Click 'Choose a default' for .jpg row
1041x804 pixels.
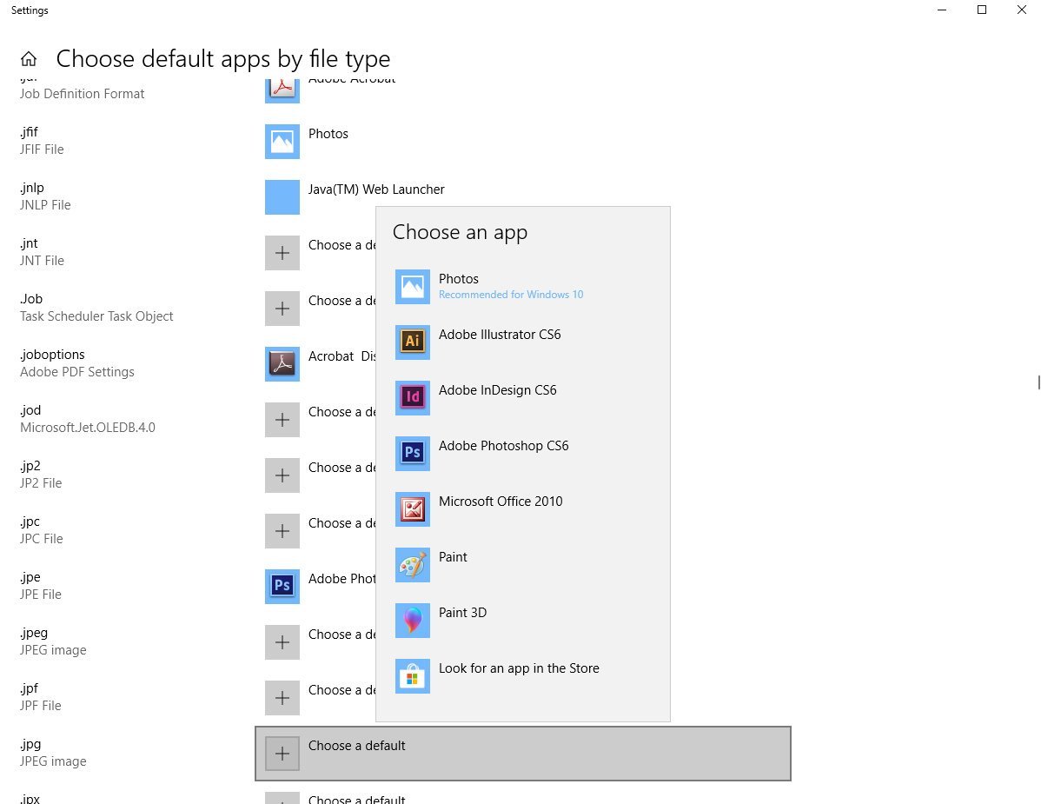point(357,746)
